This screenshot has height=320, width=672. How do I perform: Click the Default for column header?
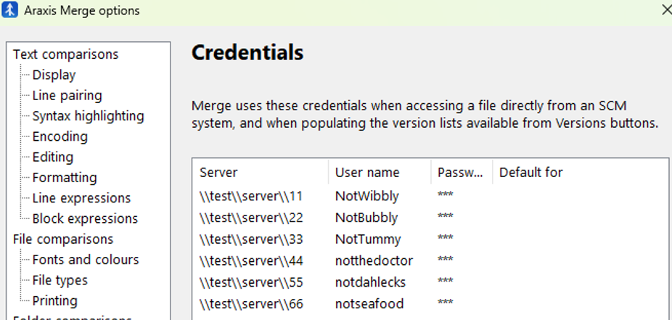point(581,172)
